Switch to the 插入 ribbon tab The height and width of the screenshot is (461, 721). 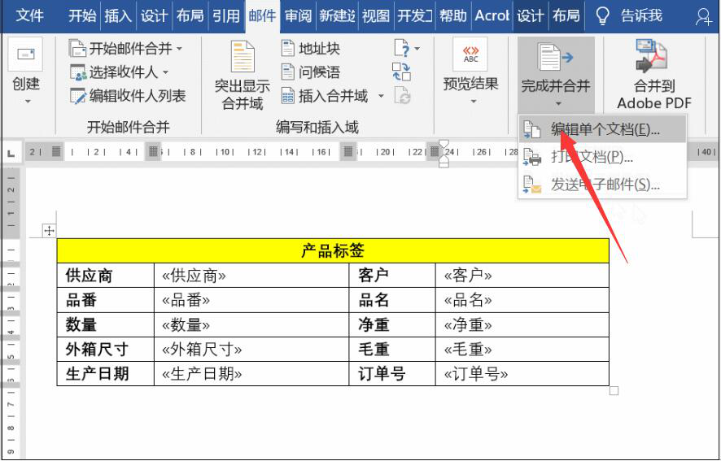point(118,15)
